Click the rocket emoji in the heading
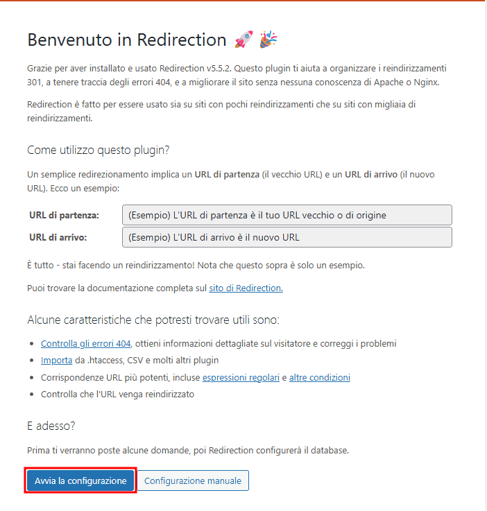 coord(244,40)
